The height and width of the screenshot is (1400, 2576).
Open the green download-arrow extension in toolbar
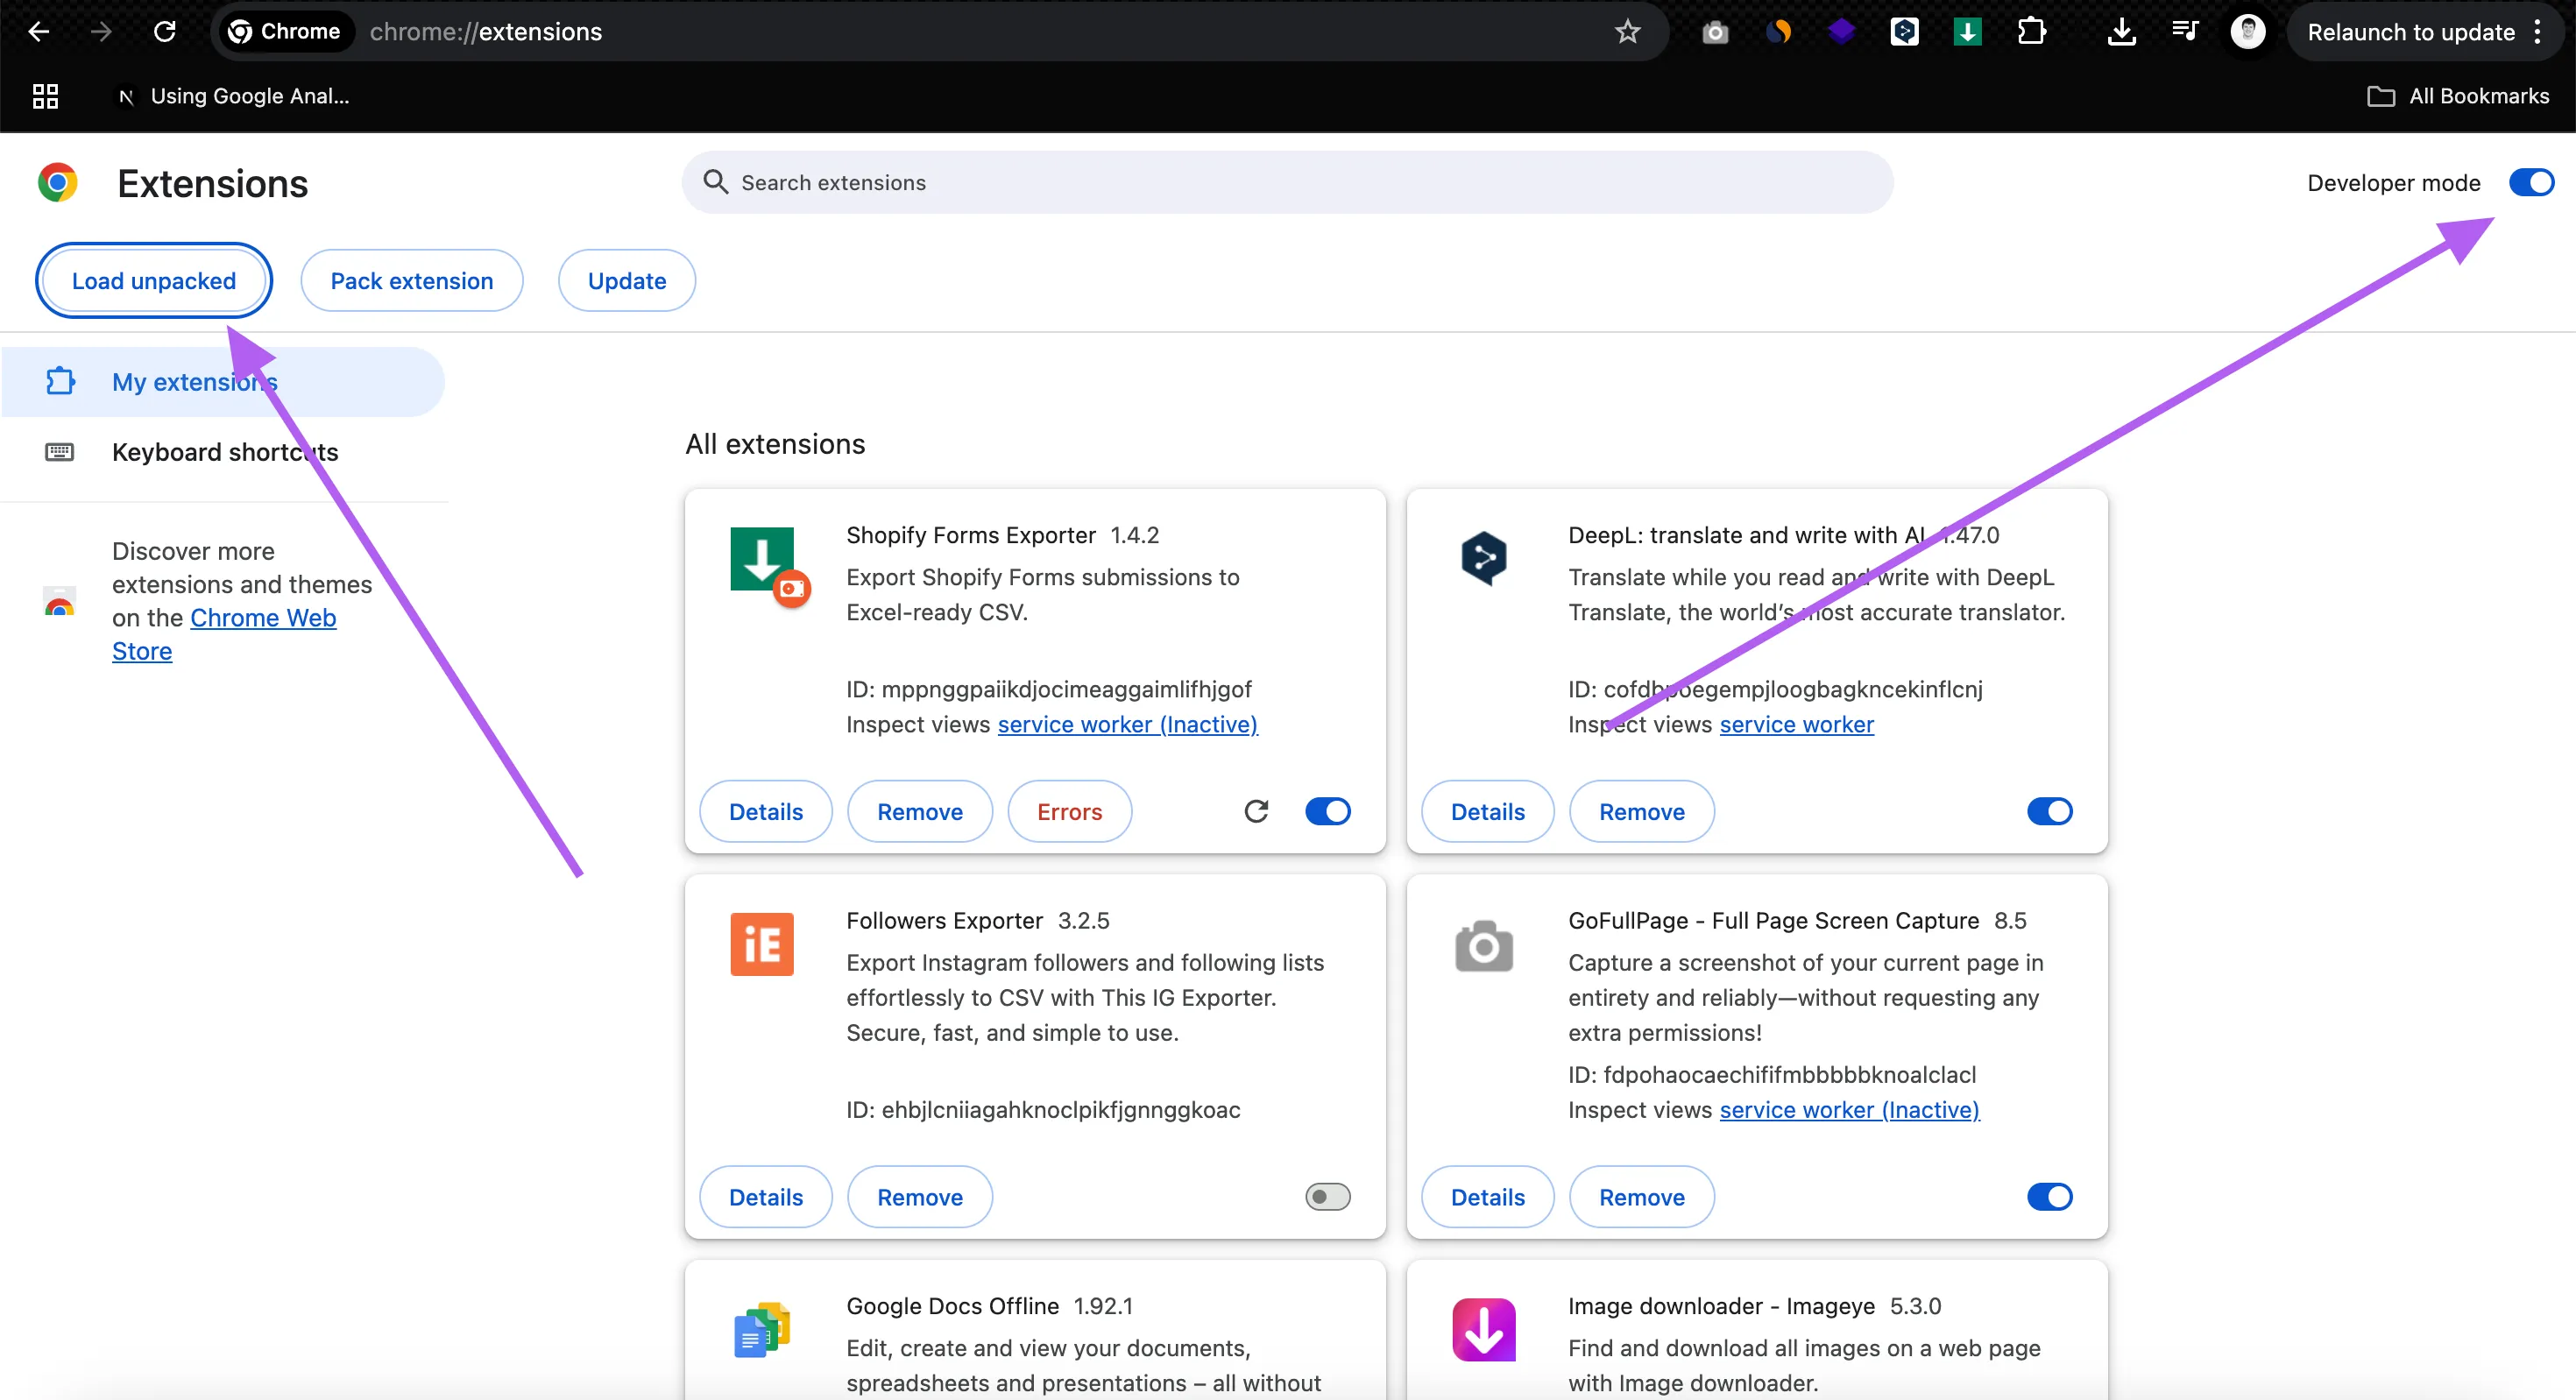[1967, 32]
